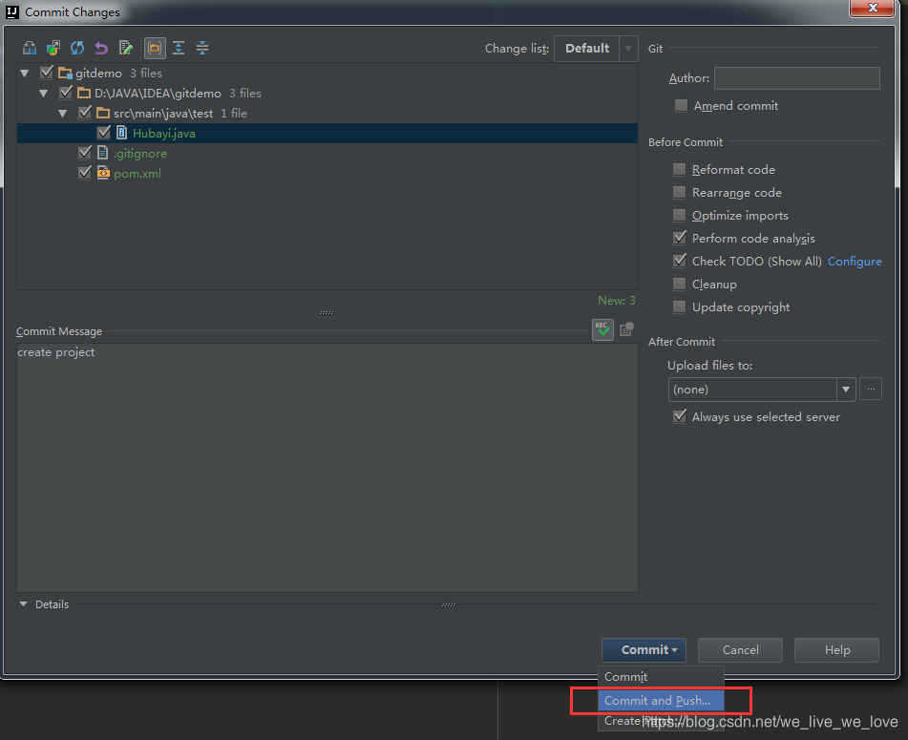Collapse the src\main\java\test tree node
This screenshot has height=740, width=908.
63,114
